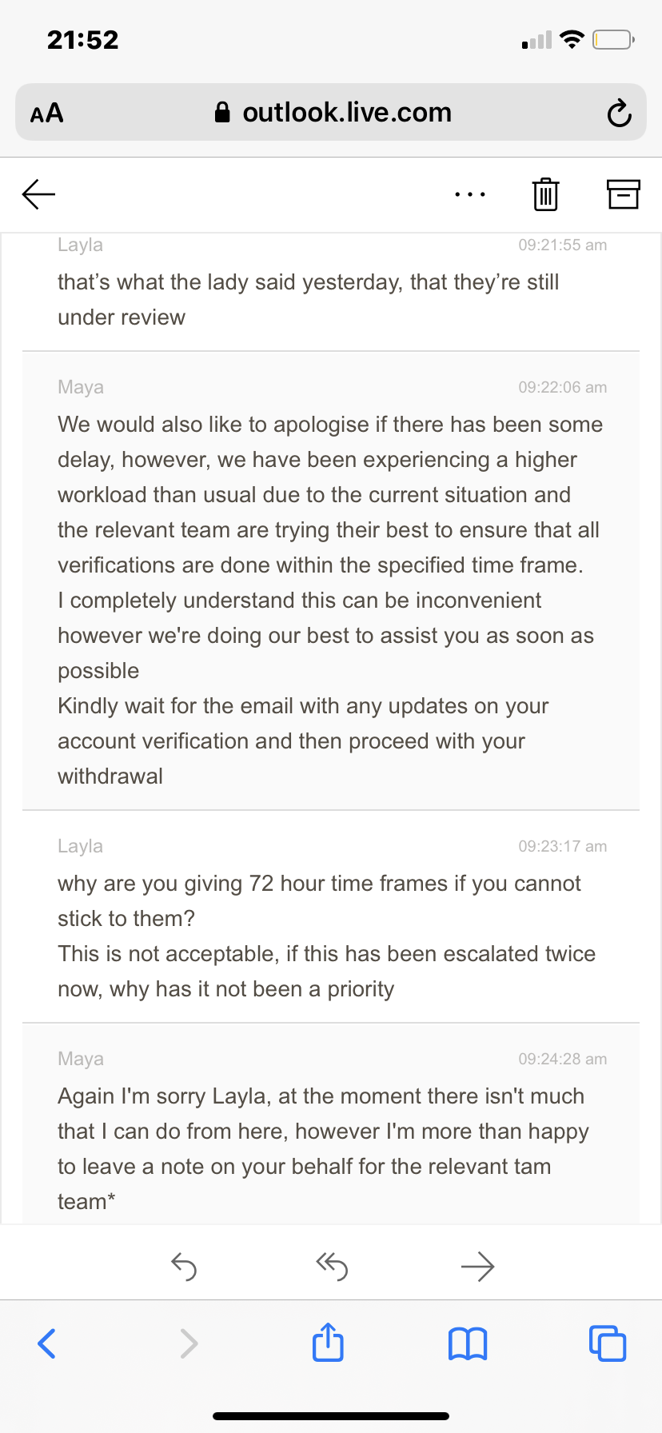Open the three-dots more options menu
662x1433 pixels.
469,194
